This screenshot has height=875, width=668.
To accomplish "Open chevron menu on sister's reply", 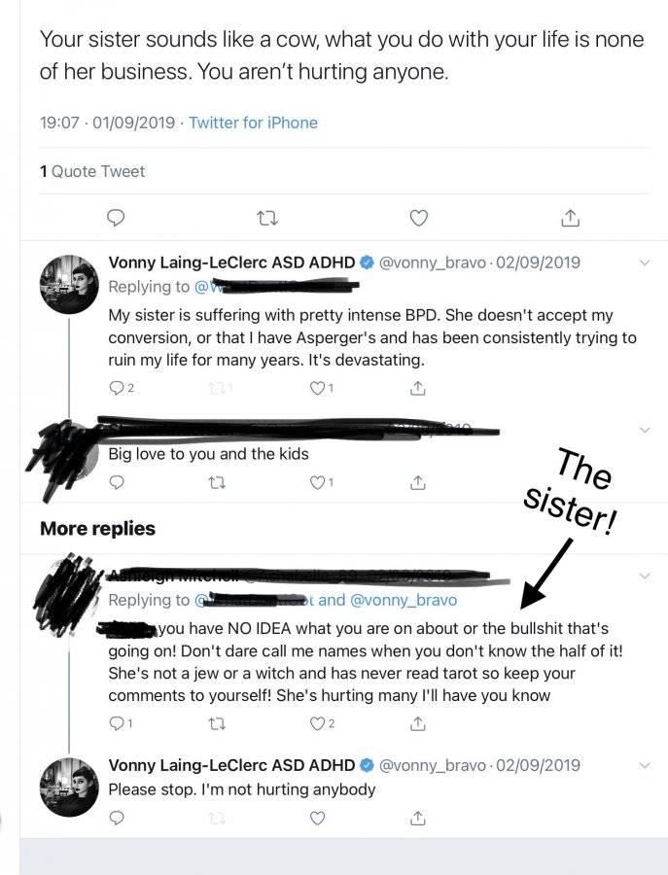I will pyautogui.click(x=645, y=576).
